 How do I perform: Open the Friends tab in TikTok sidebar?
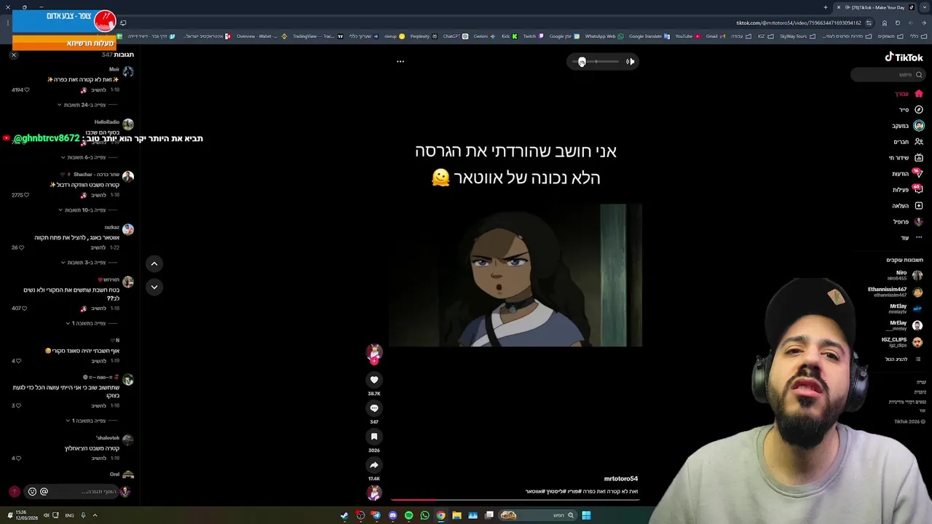(908, 142)
